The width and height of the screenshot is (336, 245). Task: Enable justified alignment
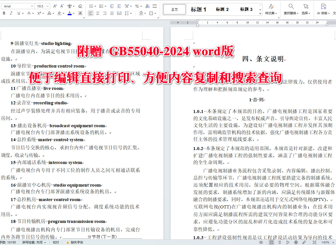112,13
